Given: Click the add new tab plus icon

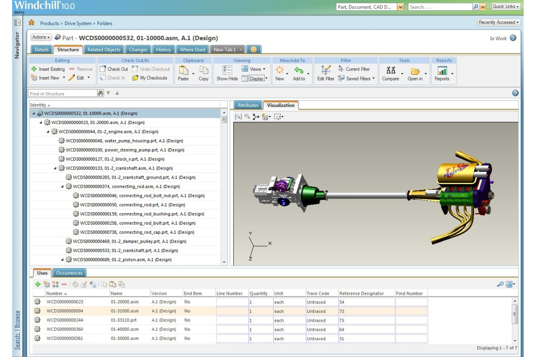Looking at the screenshot, I should (x=254, y=50).
